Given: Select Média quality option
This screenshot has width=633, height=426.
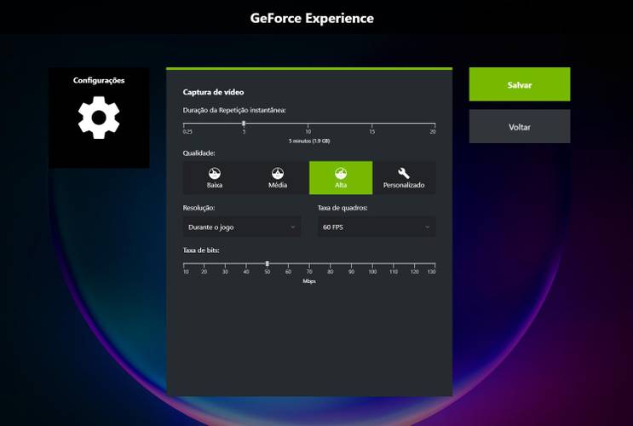Looking at the screenshot, I should 278,178.
